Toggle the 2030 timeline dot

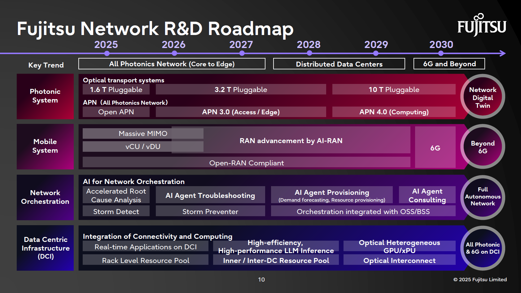pyautogui.click(x=441, y=53)
